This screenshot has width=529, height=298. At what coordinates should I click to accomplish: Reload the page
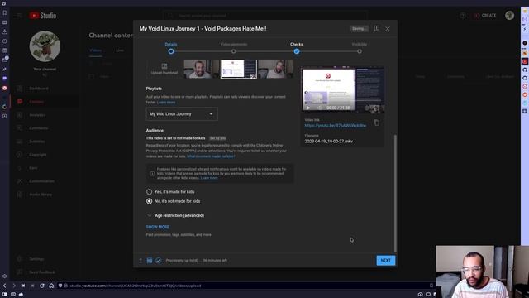(x=42, y=286)
